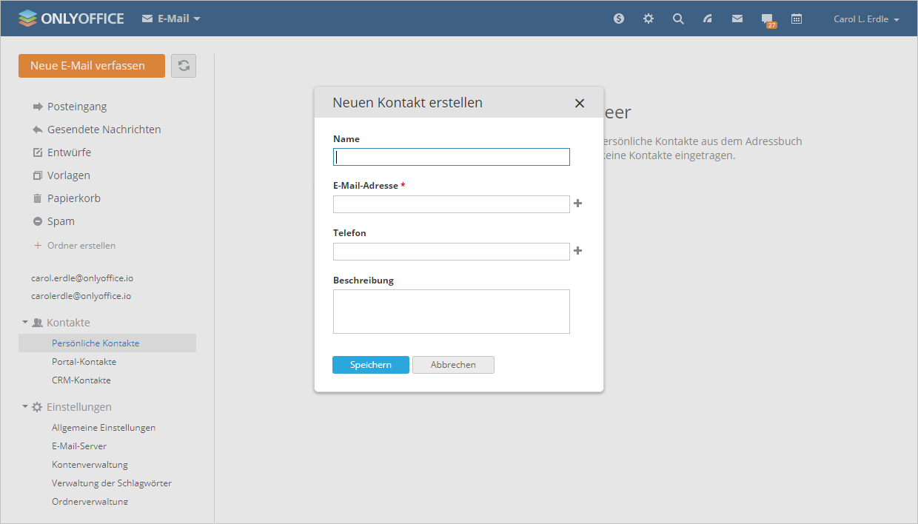Add another Telefon with plus icon
The image size is (918, 524).
[x=578, y=251]
